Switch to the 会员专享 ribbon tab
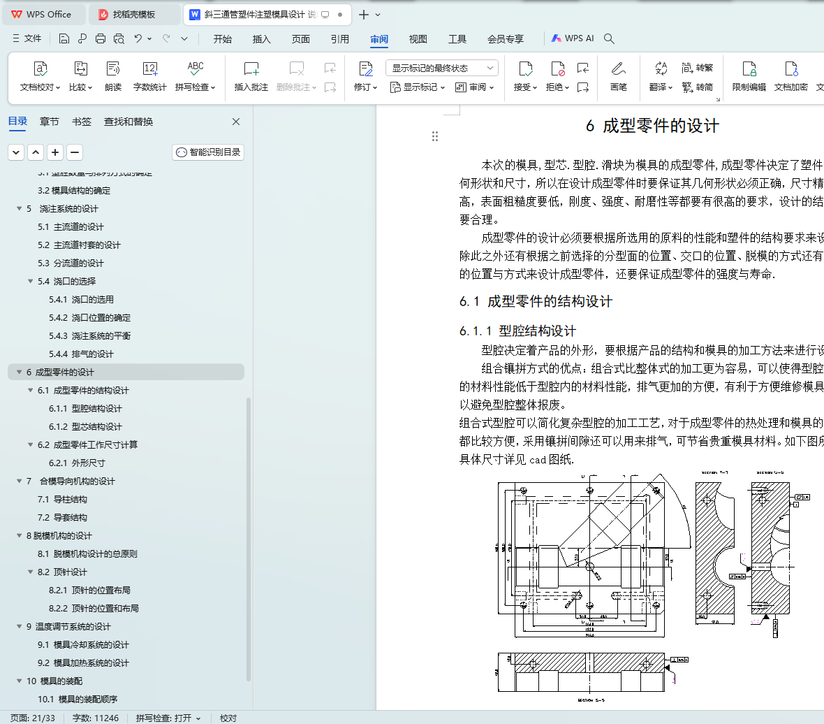The height and width of the screenshot is (724, 824). tap(505, 39)
